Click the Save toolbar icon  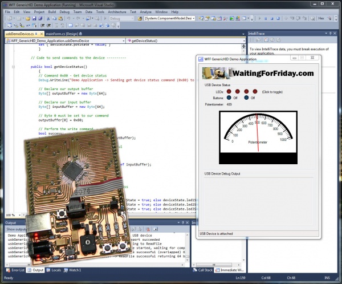[34, 19]
